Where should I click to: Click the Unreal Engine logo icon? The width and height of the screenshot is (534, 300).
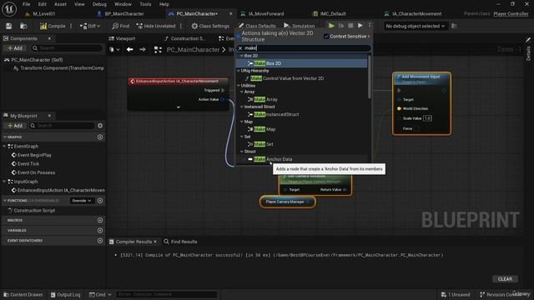[x=9, y=9]
